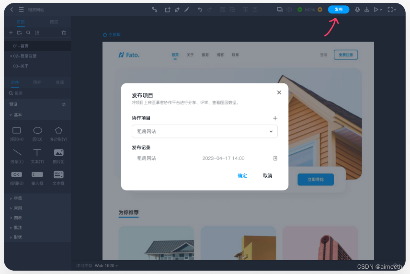Viewport: 410px width, 274px height.
Task: Click the redo arrow
Action: click(x=209, y=10)
